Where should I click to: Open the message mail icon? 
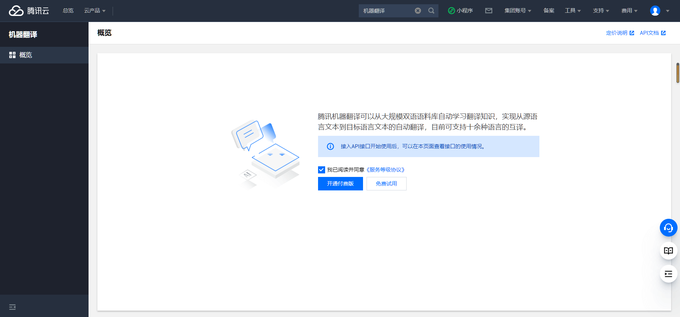489,11
